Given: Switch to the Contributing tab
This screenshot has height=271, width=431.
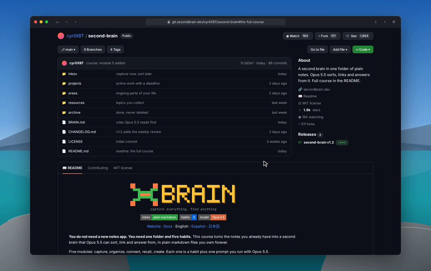Looking at the screenshot, I should 97,168.
